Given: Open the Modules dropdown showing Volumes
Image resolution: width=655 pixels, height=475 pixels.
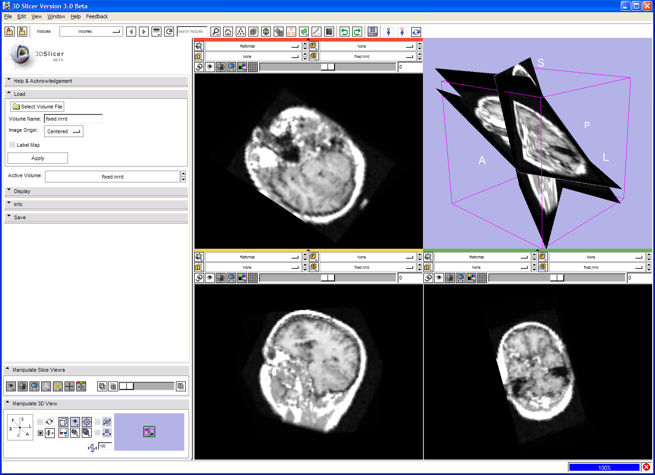Looking at the screenshot, I should point(91,31).
